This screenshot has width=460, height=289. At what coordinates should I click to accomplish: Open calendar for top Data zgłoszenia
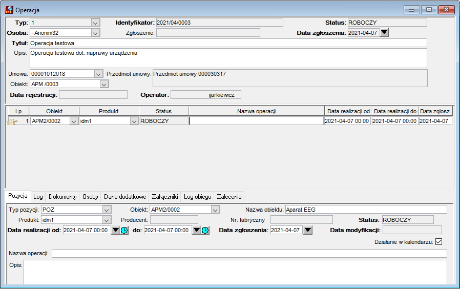384,33
